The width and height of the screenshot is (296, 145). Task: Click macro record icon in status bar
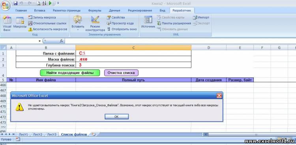pyautogui.click(x=18, y=139)
